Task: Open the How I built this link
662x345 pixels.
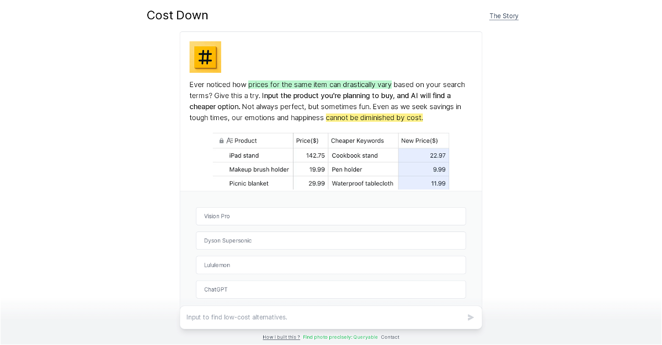Action: tap(281, 337)
